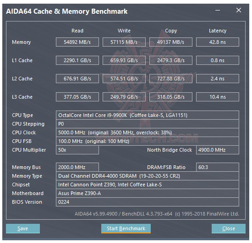Select L3 Cache Copy 318.05 GB/s

click(171, 97)
